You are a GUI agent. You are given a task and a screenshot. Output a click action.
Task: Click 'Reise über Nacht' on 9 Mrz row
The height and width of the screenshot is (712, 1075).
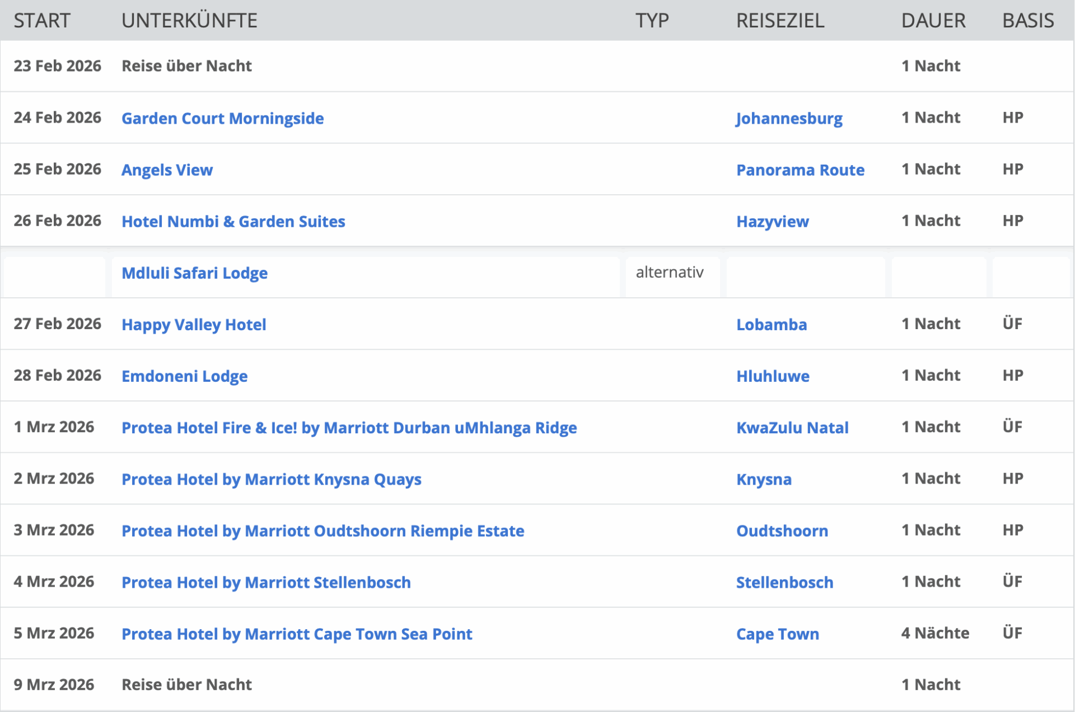(x=186, y=685)
